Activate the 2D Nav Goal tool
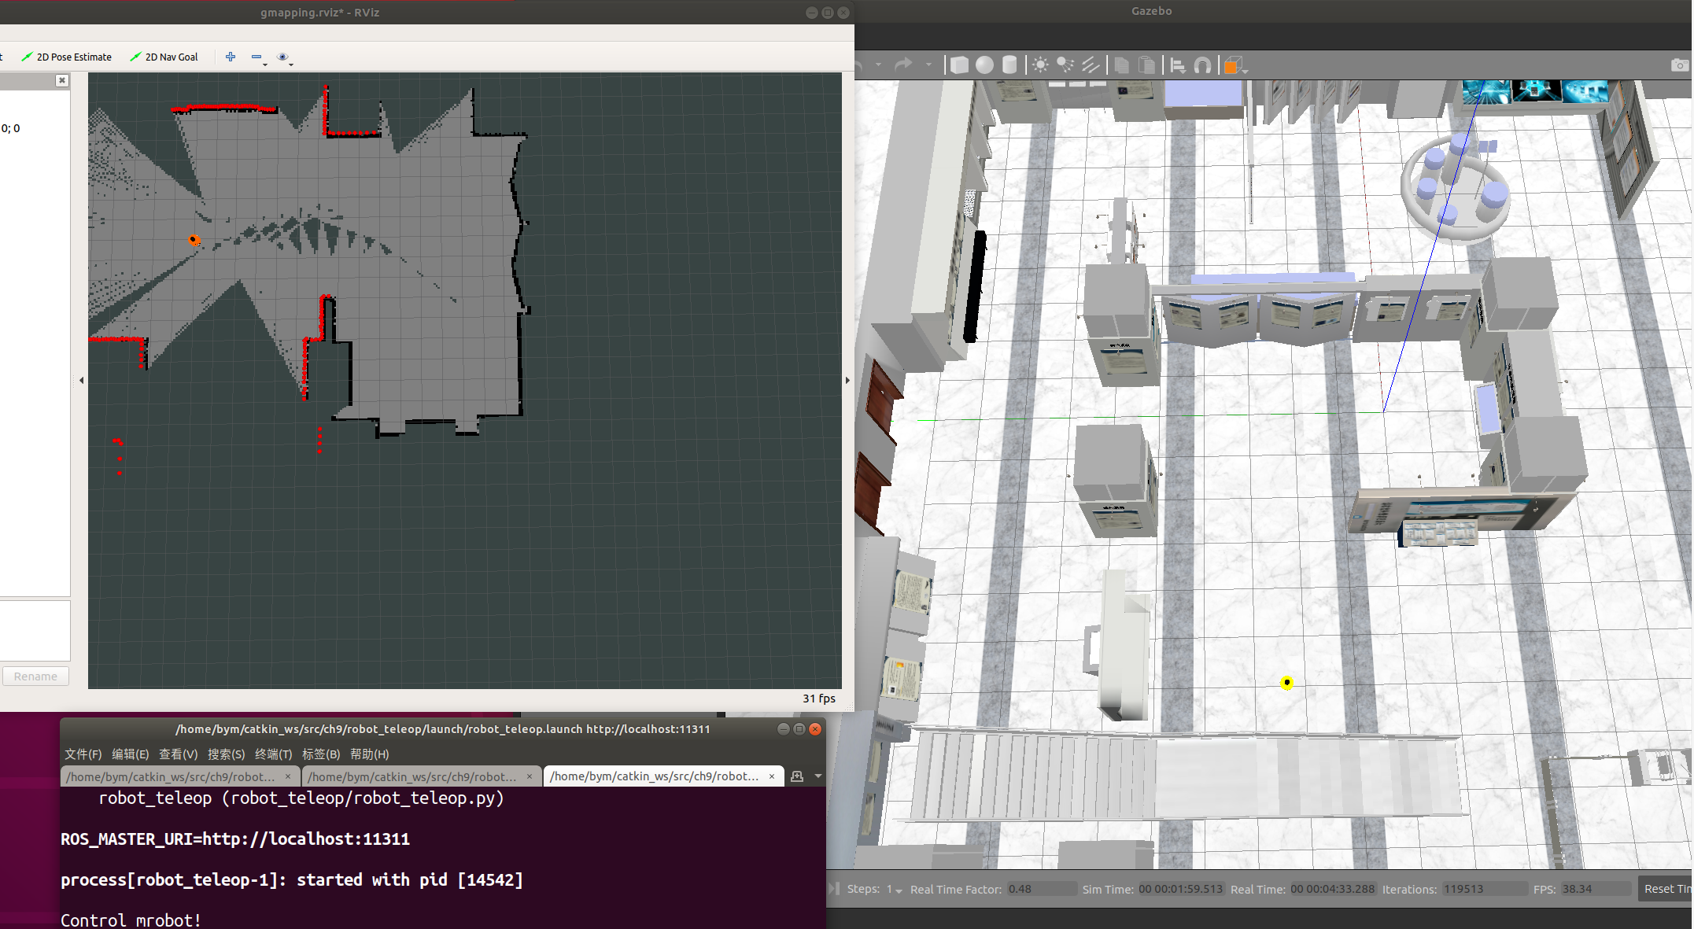The width and height of the screenshot is (1694, 929). coord(164,57)
